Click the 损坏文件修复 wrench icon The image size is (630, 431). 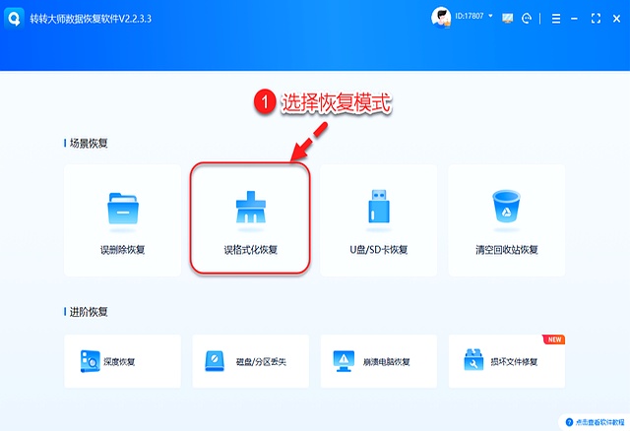point(473,360)
